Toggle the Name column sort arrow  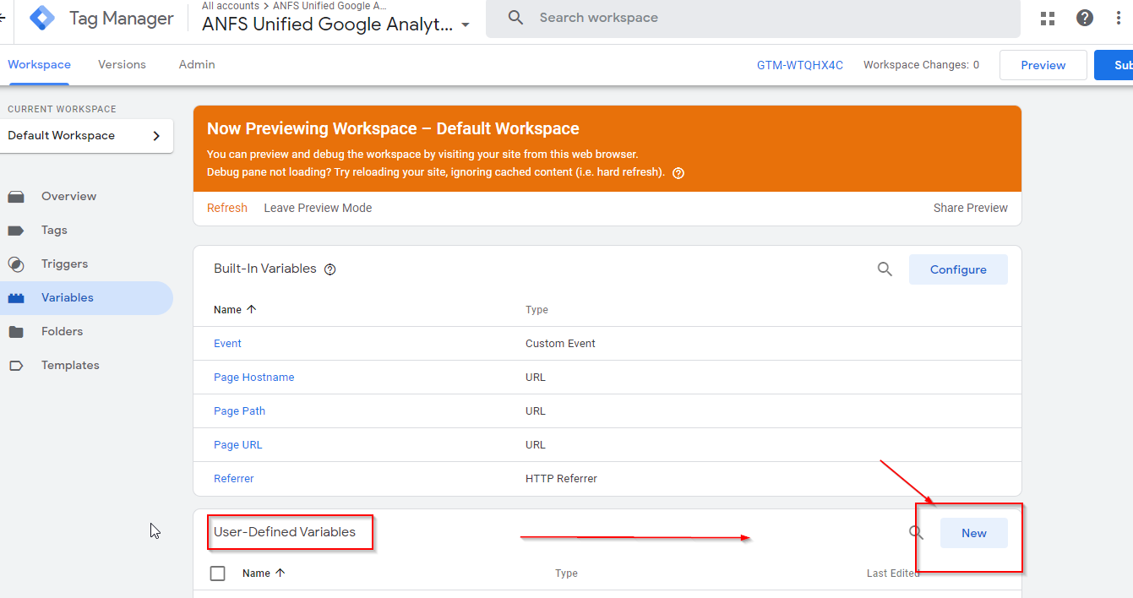253,309
